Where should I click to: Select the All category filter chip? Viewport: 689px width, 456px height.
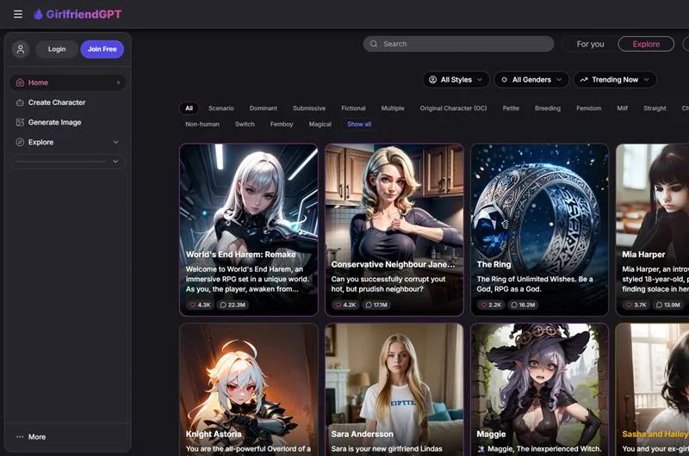pos(189,108)
